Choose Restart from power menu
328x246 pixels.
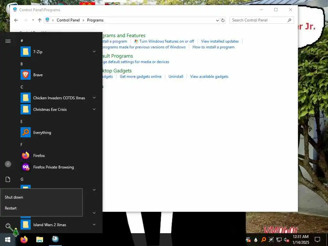(41, 208)
